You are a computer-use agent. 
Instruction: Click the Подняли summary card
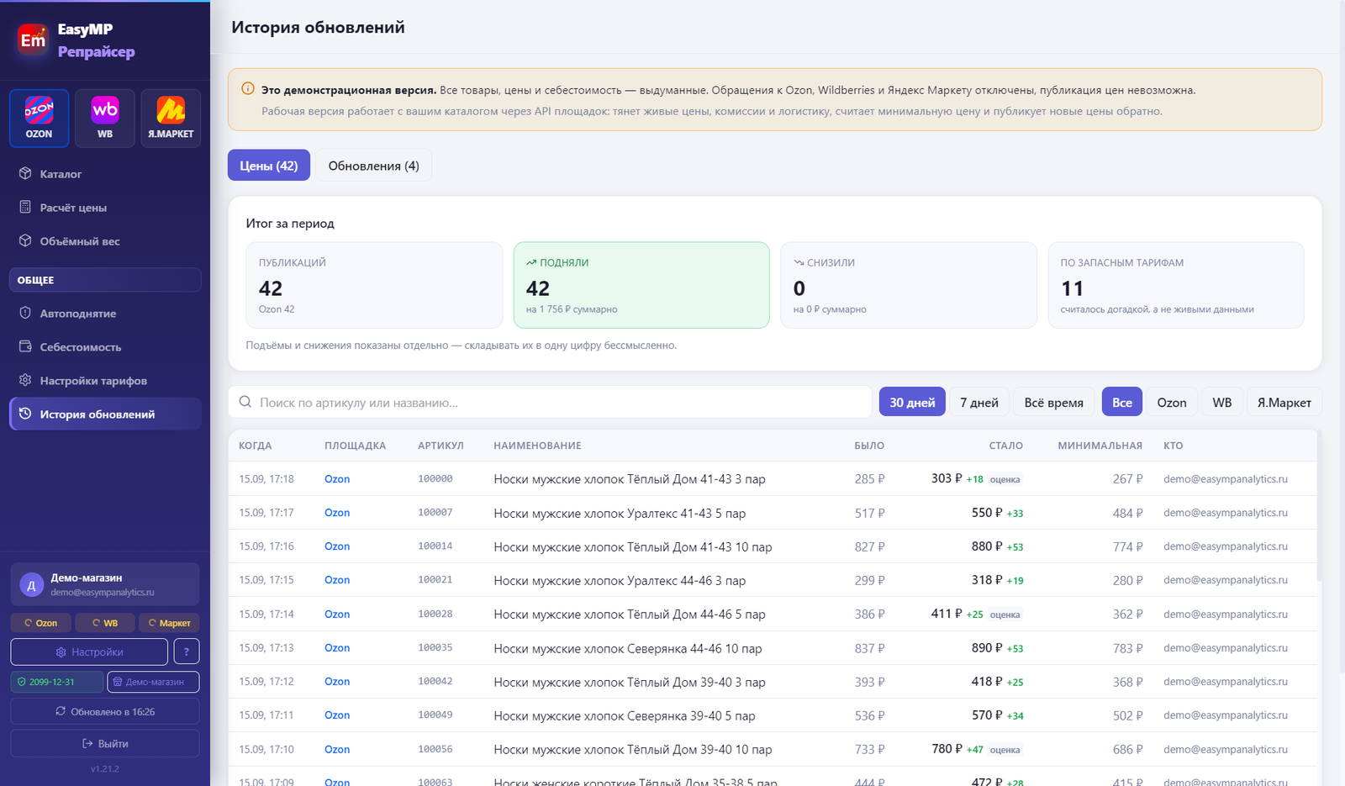pyautogui.click(x=641, y=285)
